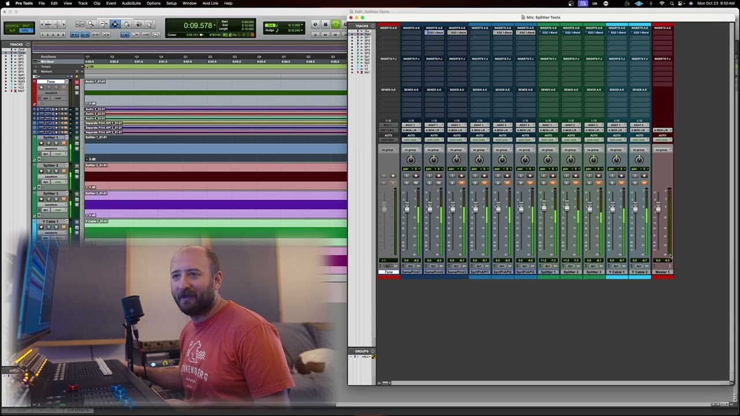Viewport: 740px width, 416px height.
Task: Click TrackInput button on SamePrint1 mixer channel
Action: pyautogui.click(x=406, y=176)
